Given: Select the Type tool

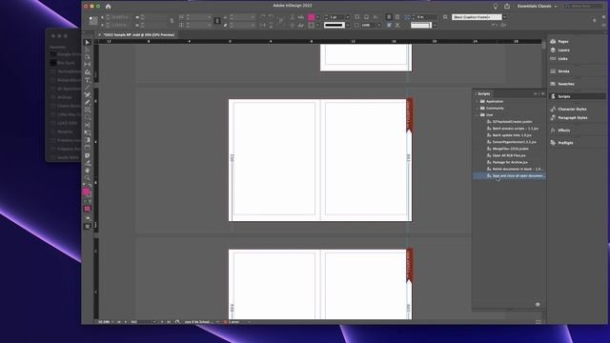Looking at the screenshot, I should 88,80.
